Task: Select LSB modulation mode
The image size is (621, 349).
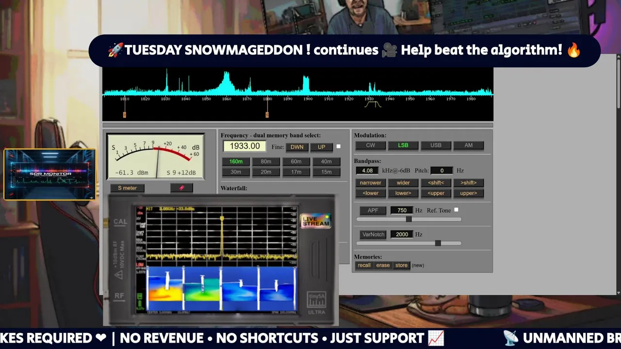Action: click(403, 145)
